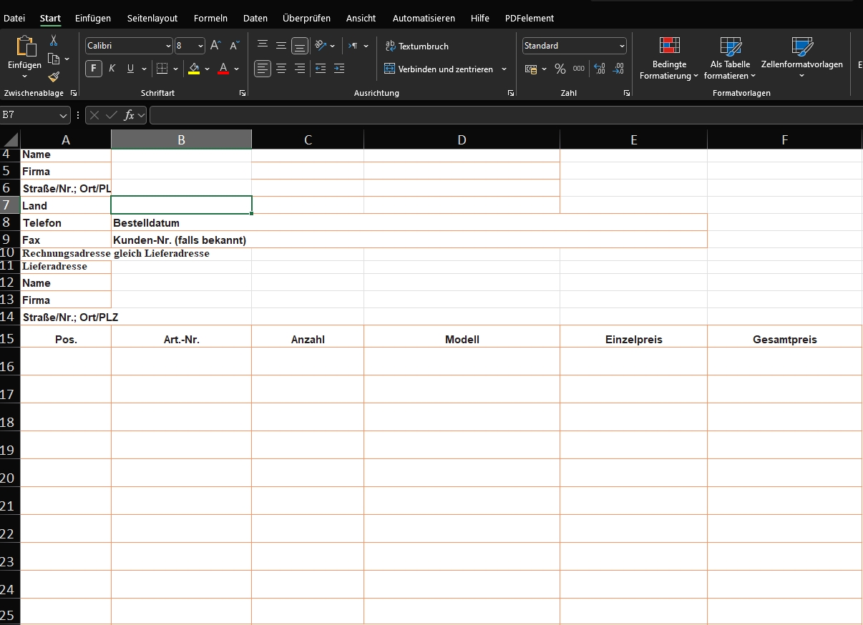
Task: Open the font size dropdown
Action: tap(199, 45)
